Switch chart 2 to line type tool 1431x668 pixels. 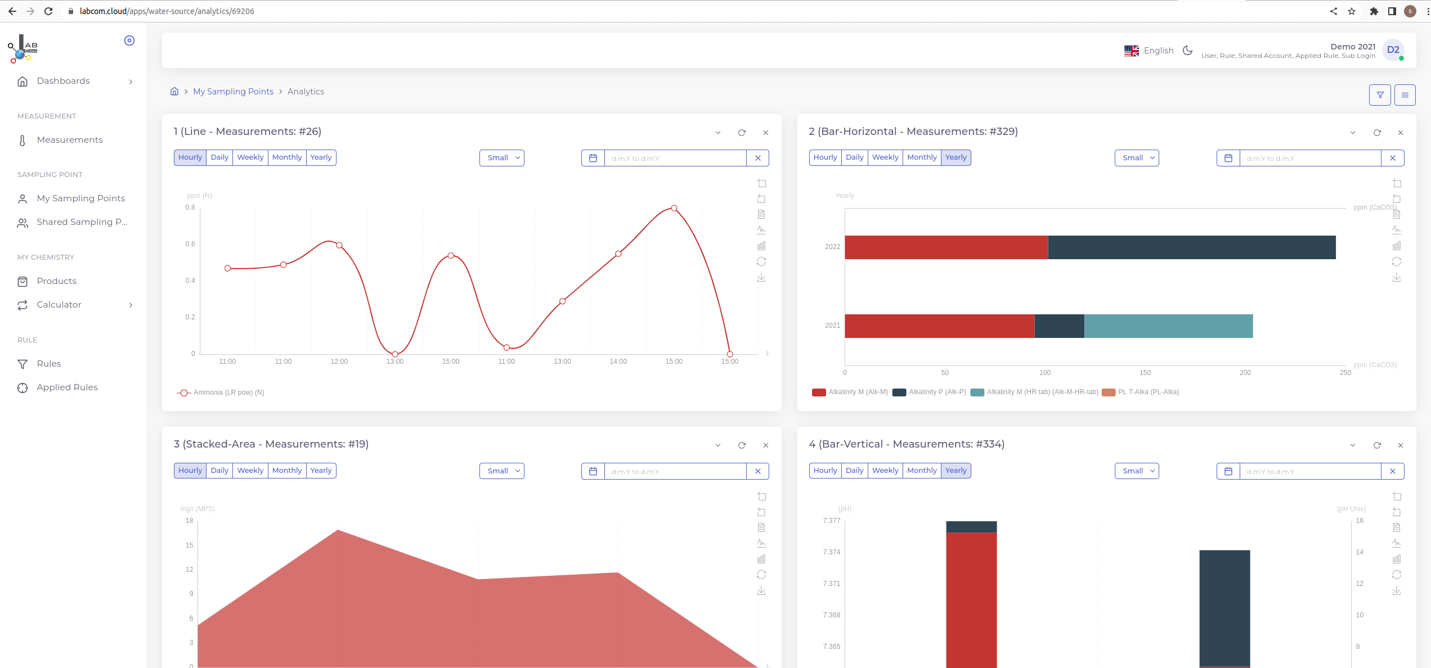coord(1397,230)
